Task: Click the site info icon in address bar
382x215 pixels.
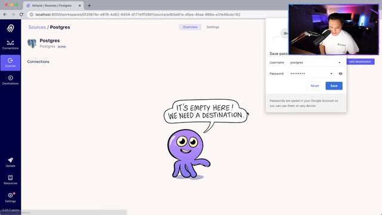Action: (32, 14)
